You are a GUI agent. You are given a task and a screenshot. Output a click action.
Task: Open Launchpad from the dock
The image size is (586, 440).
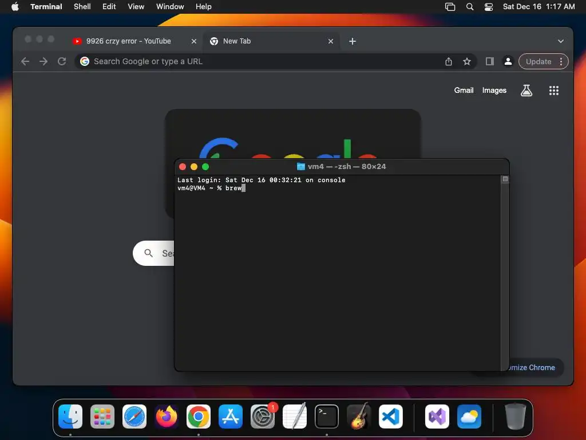coord(102,417)
